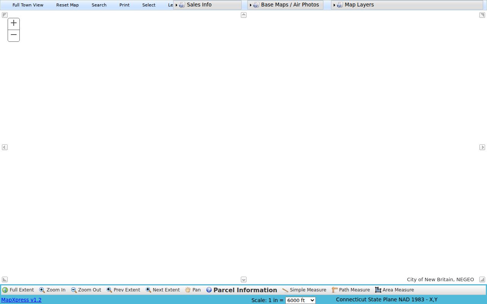Image resolution: width=487 pixels, height=304 pixels.
Task: Select the Full Extent tool
Action: pos(18,290)
